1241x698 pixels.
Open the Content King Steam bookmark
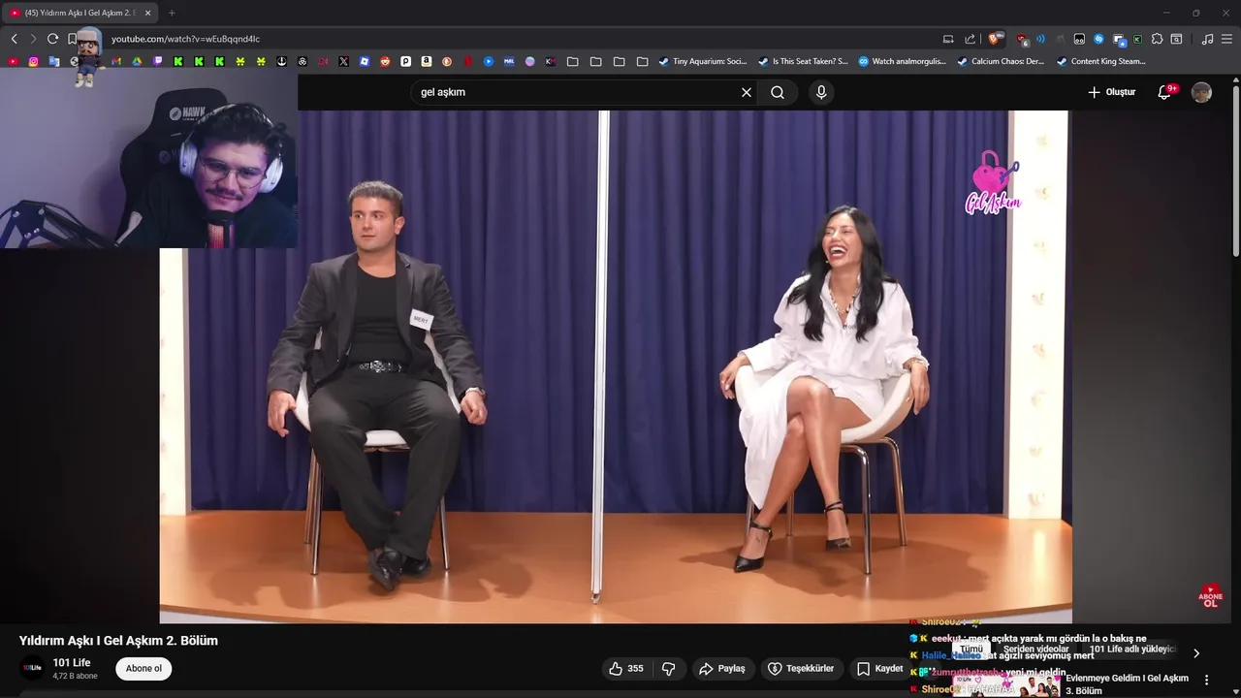click(1101, 61)
